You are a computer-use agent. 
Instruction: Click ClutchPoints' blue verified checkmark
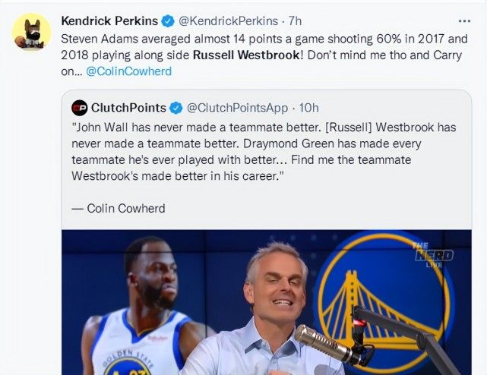(x=176, y=108)
